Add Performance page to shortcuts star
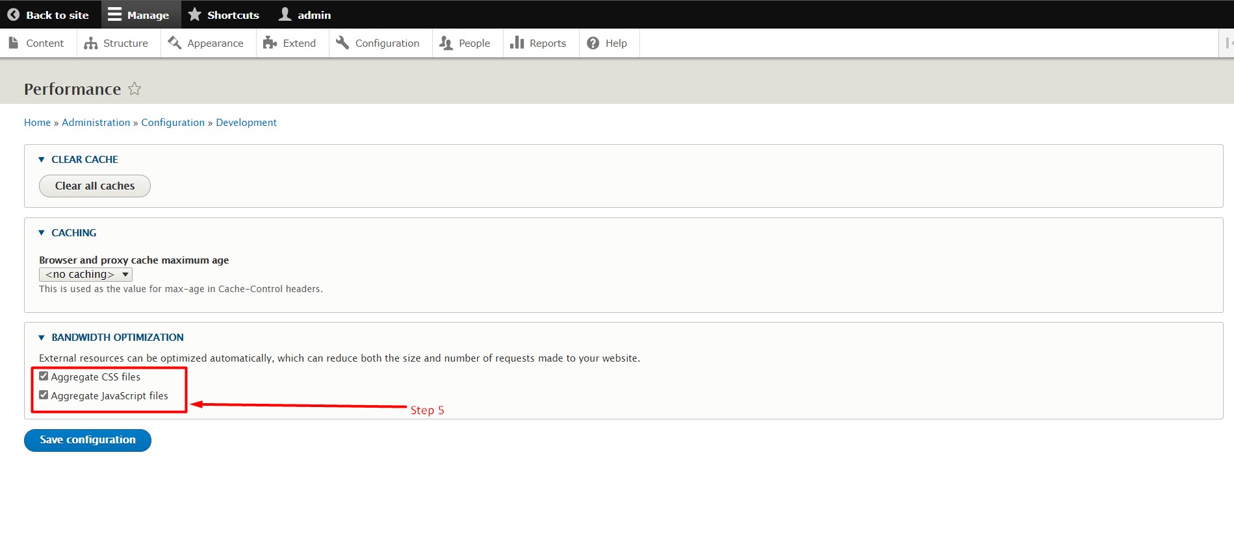The width and height of the screenshot is (1234, 533). 135,88
